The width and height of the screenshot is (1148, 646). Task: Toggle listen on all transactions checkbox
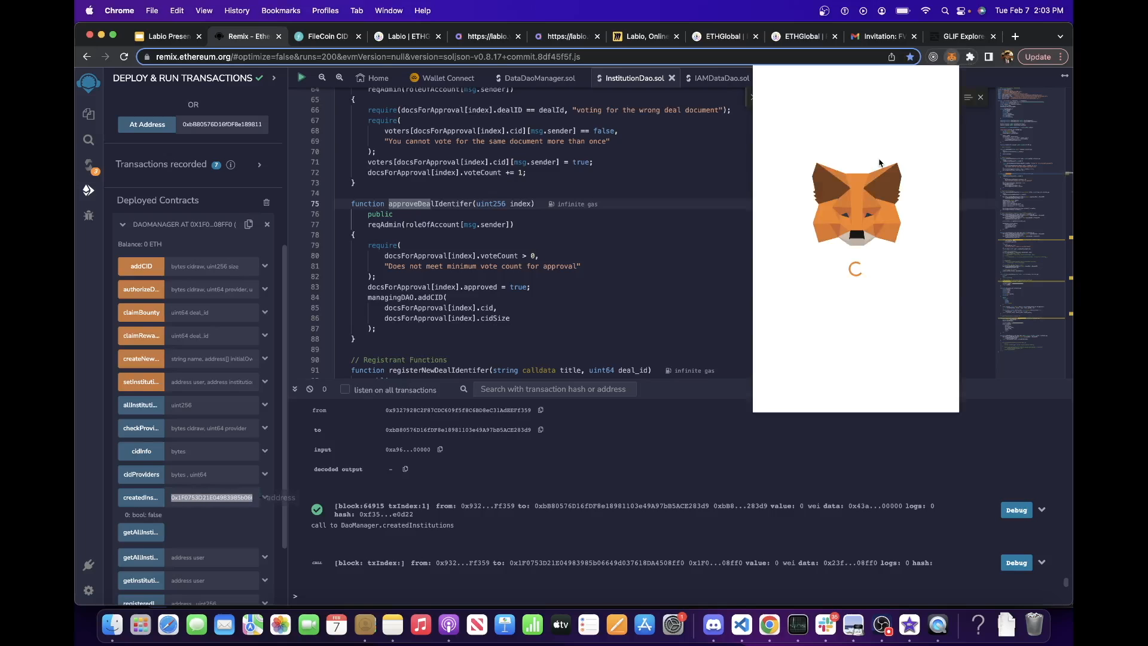click(345, 389)
